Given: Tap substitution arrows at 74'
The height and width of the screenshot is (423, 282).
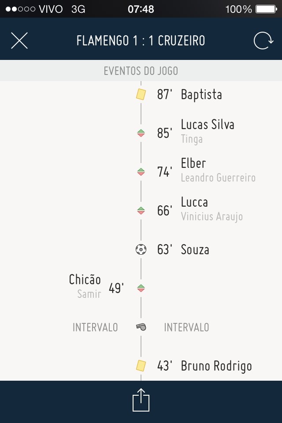Looking at the screenshot, I should (141, 172).
